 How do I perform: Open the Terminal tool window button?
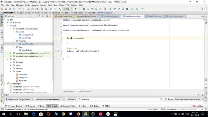tap(30, 106)
